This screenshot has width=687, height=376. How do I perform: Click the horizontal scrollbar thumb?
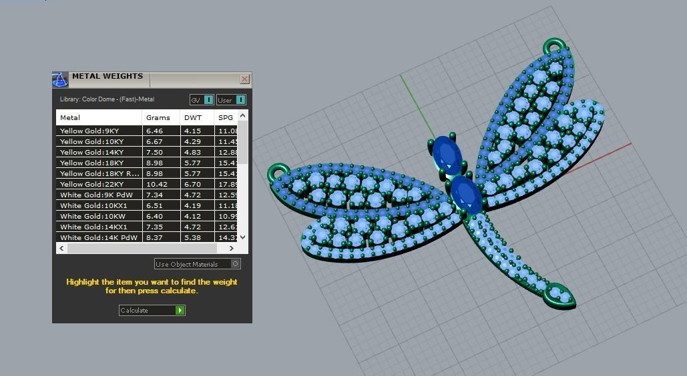(x=142, y=248)
